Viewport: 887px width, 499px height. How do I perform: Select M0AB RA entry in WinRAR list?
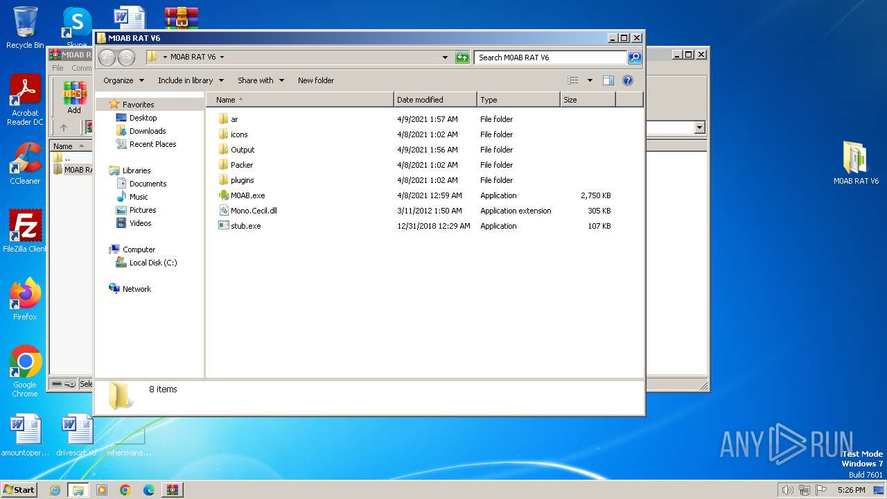point(73,170)
